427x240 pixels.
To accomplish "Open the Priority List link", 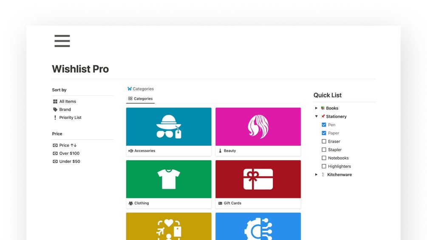I will pos(70,118).
